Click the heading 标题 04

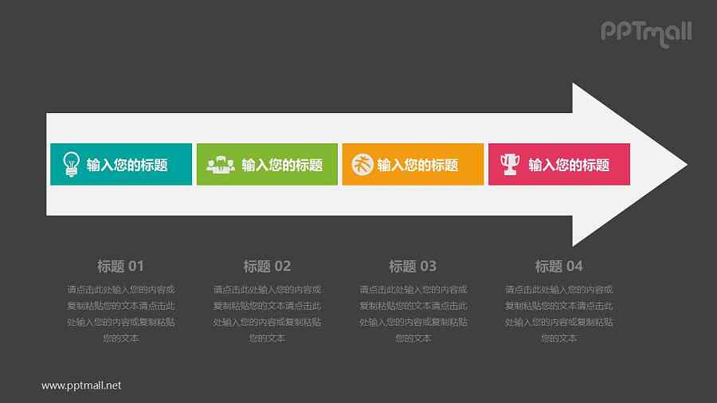pyautogui.click(x=558, y=266)
